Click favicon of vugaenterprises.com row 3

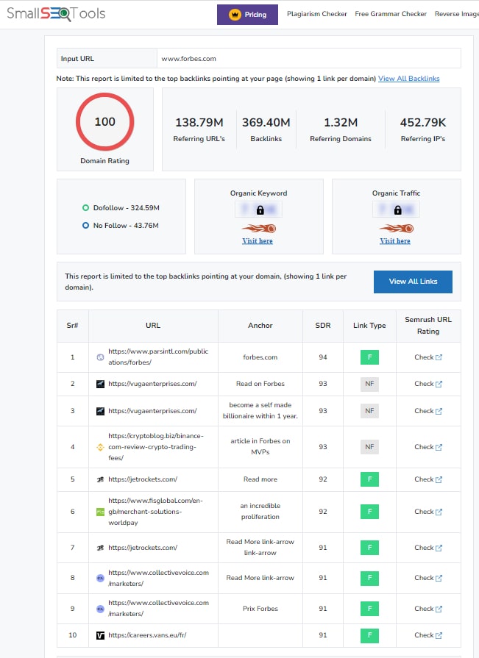click(x=100, y=411)
